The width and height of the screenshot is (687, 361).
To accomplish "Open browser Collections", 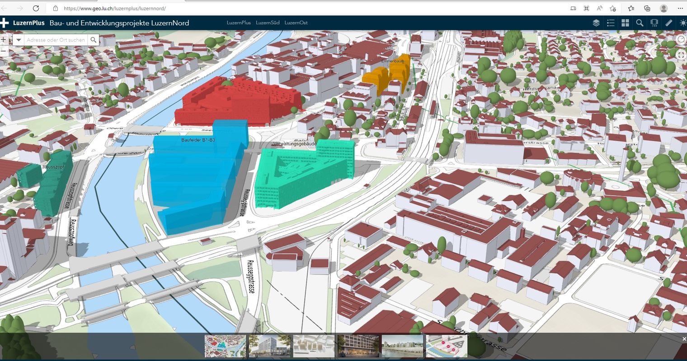I will click(647, 8).
